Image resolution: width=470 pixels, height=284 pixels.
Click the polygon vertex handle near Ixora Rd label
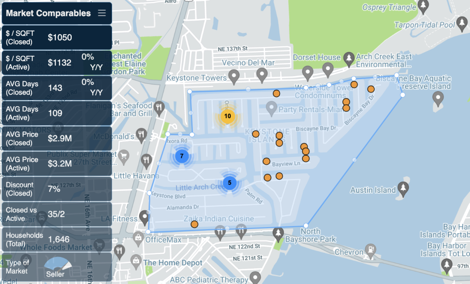coord(168,134)
